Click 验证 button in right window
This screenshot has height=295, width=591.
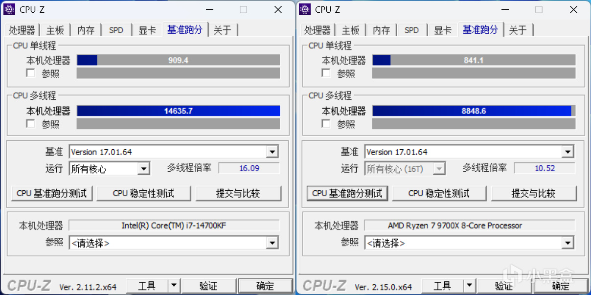coord(504,286)
